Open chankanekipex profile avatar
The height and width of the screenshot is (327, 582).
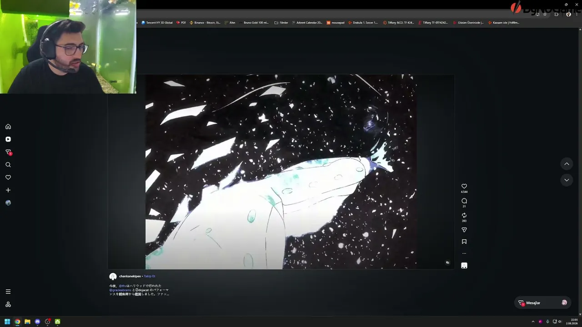[113, 276]
